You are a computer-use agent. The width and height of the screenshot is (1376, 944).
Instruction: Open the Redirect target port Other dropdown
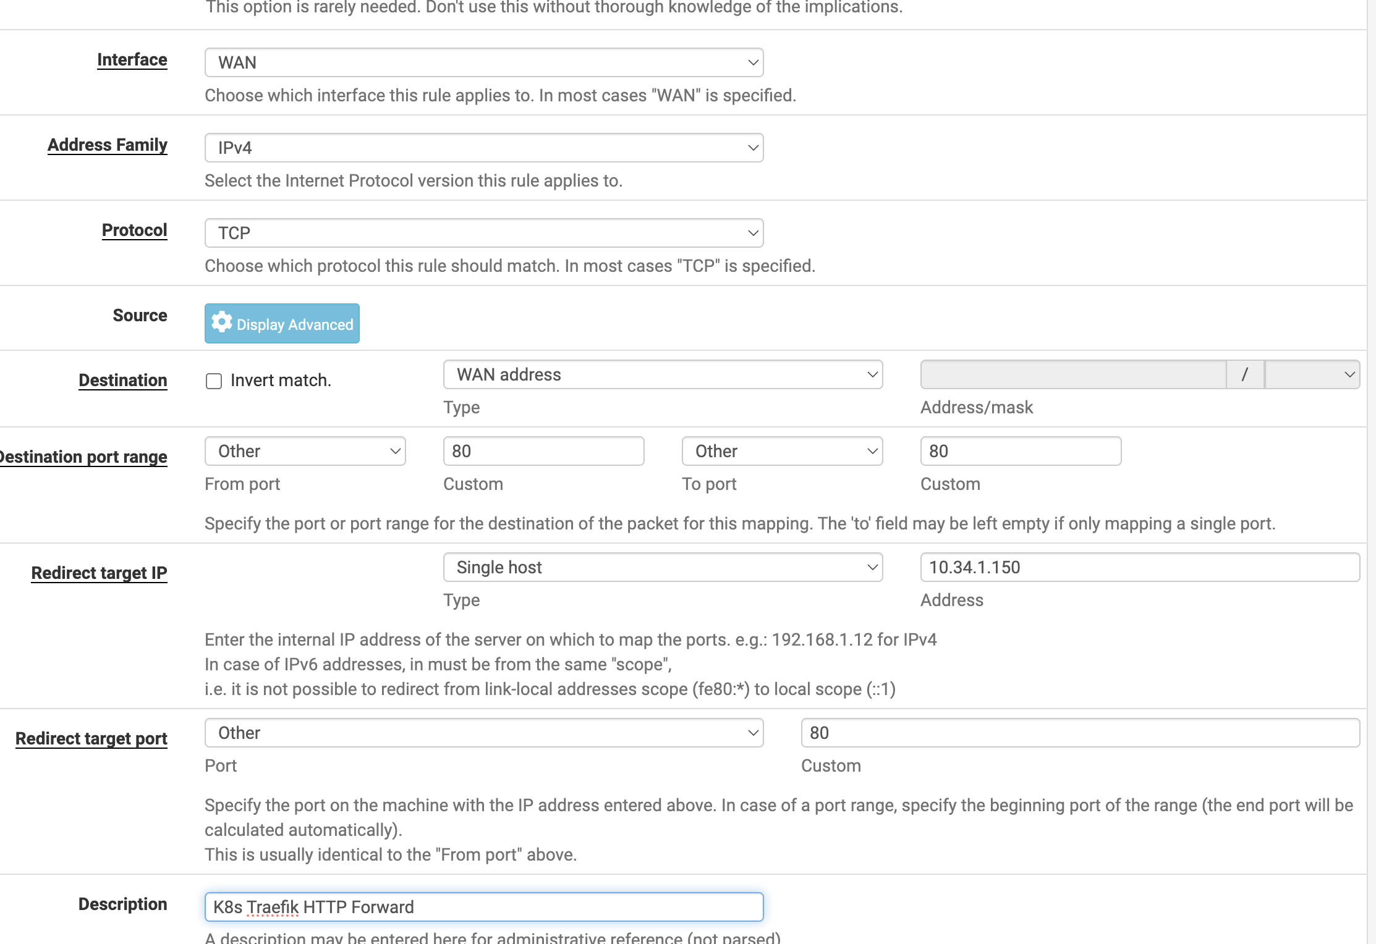coord(484,733)
